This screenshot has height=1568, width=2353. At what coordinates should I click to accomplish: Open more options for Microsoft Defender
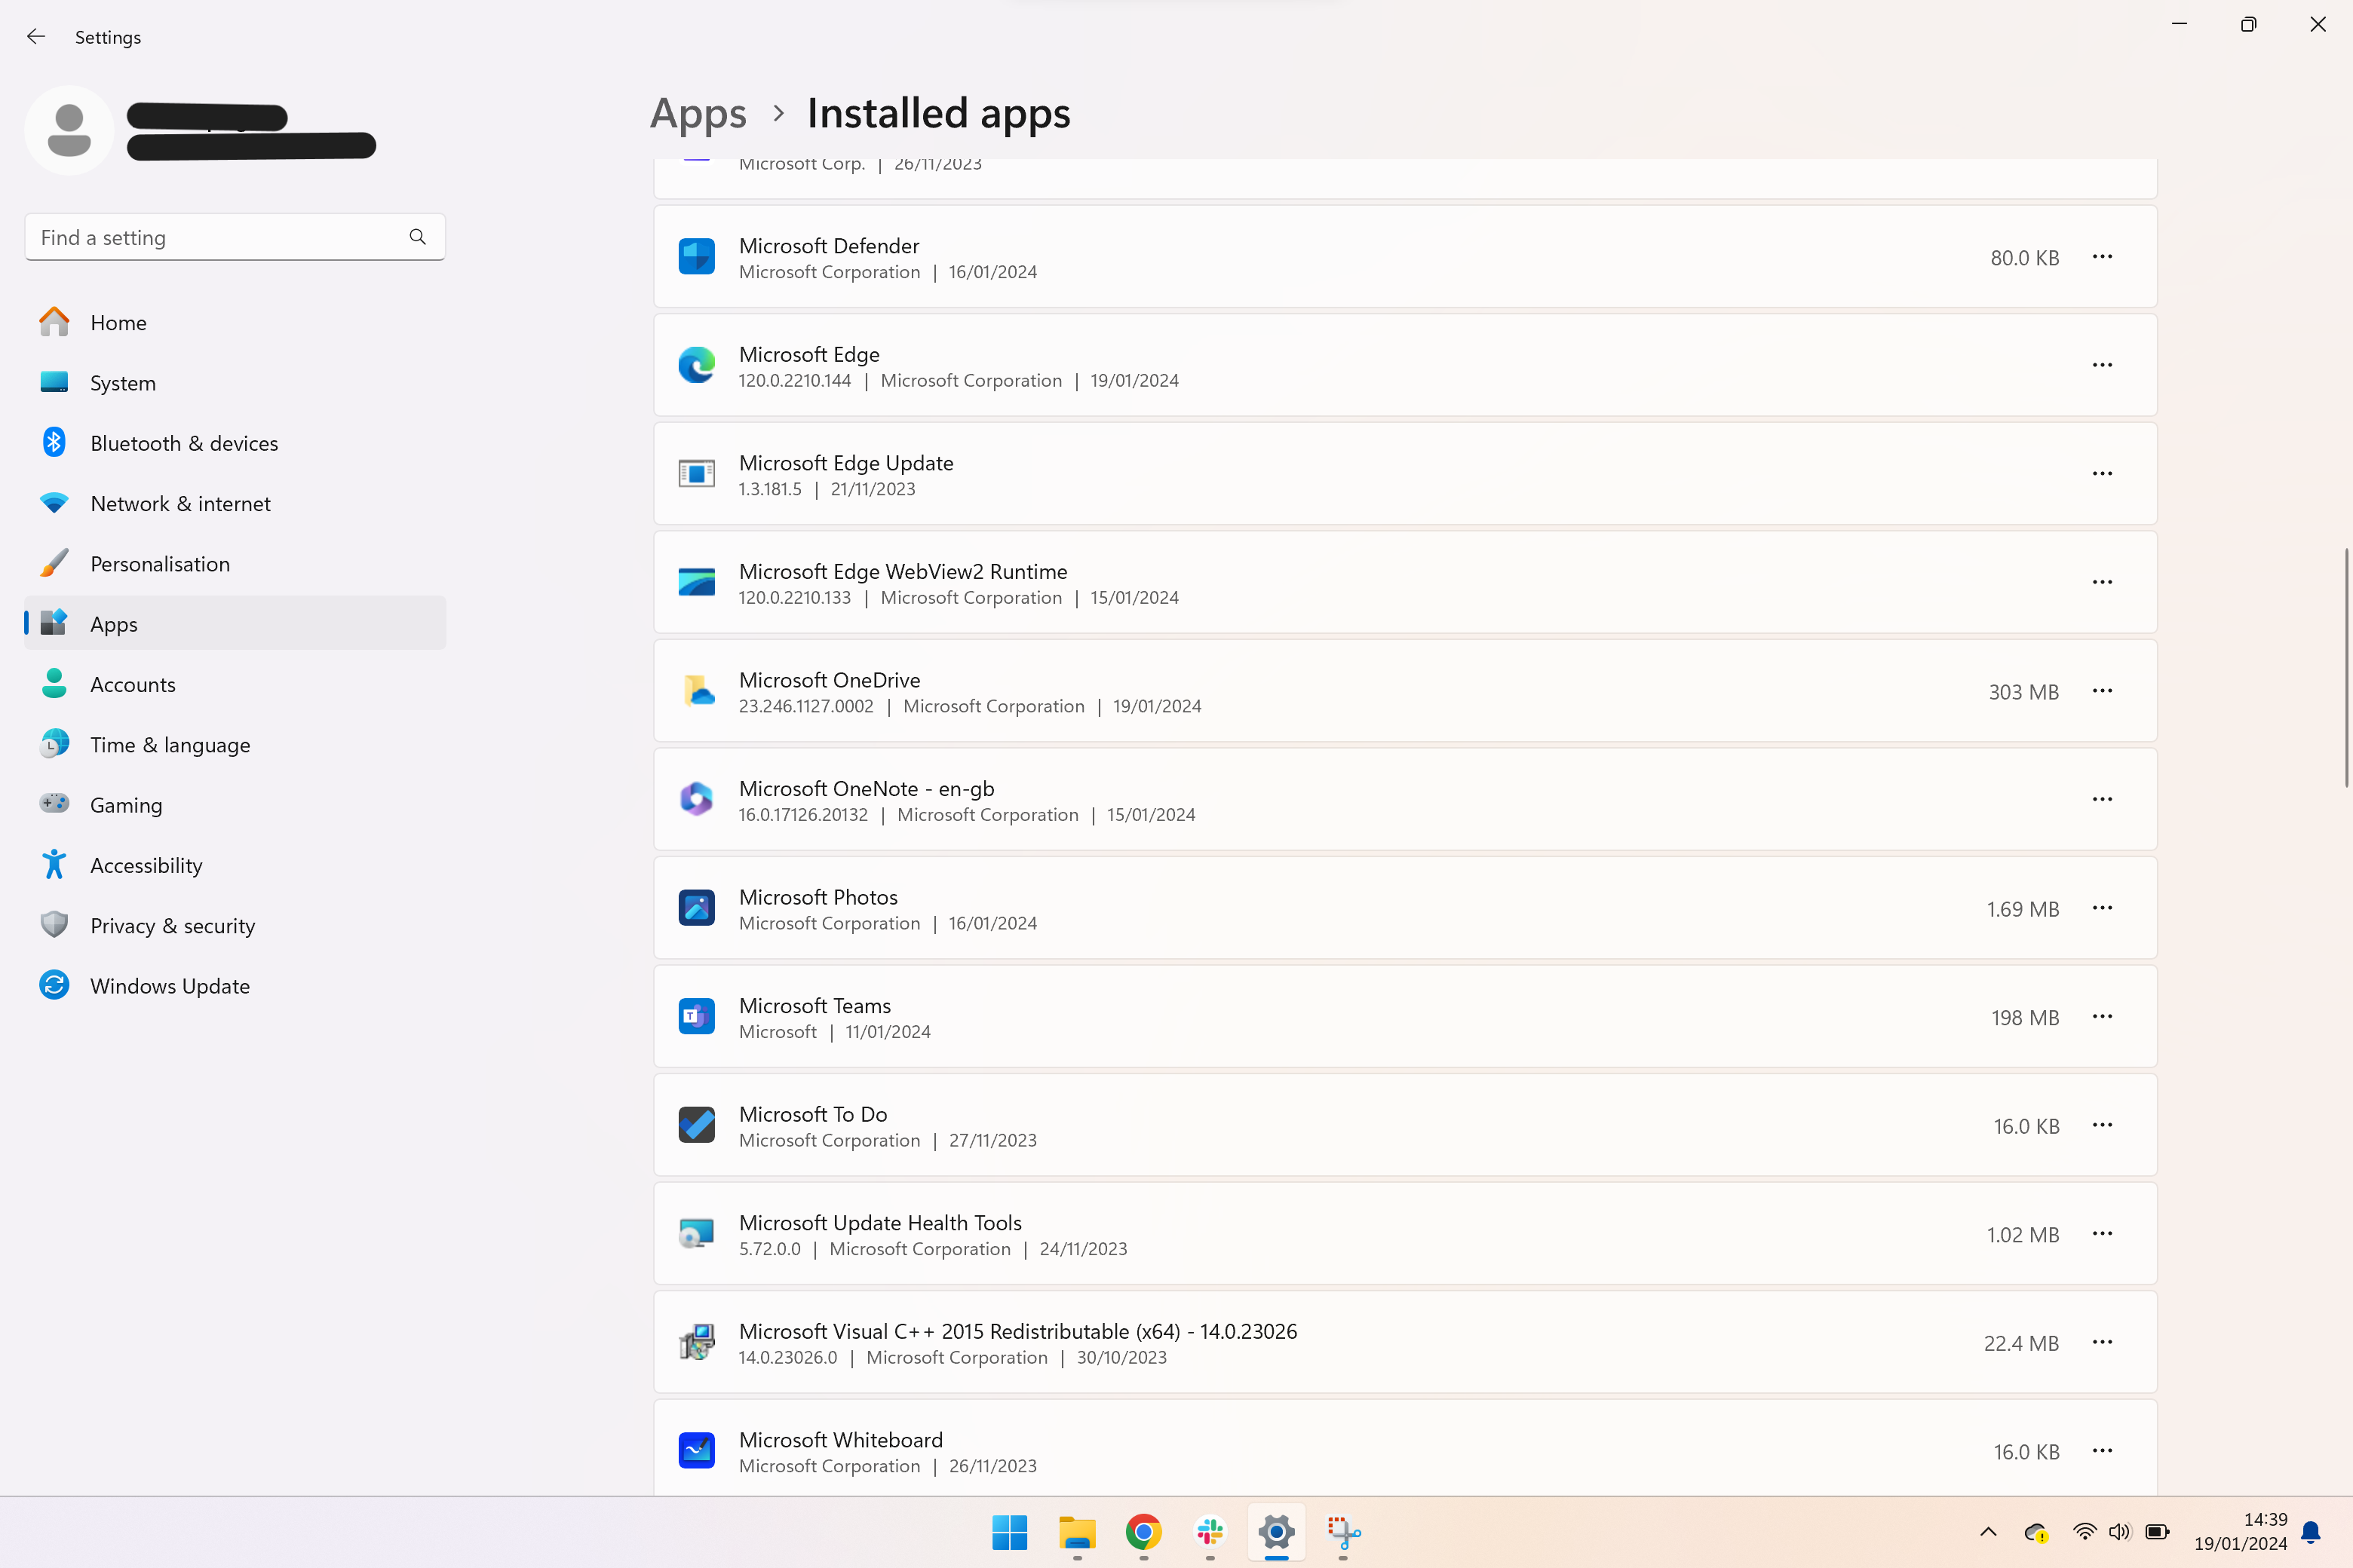point(2102,257)
